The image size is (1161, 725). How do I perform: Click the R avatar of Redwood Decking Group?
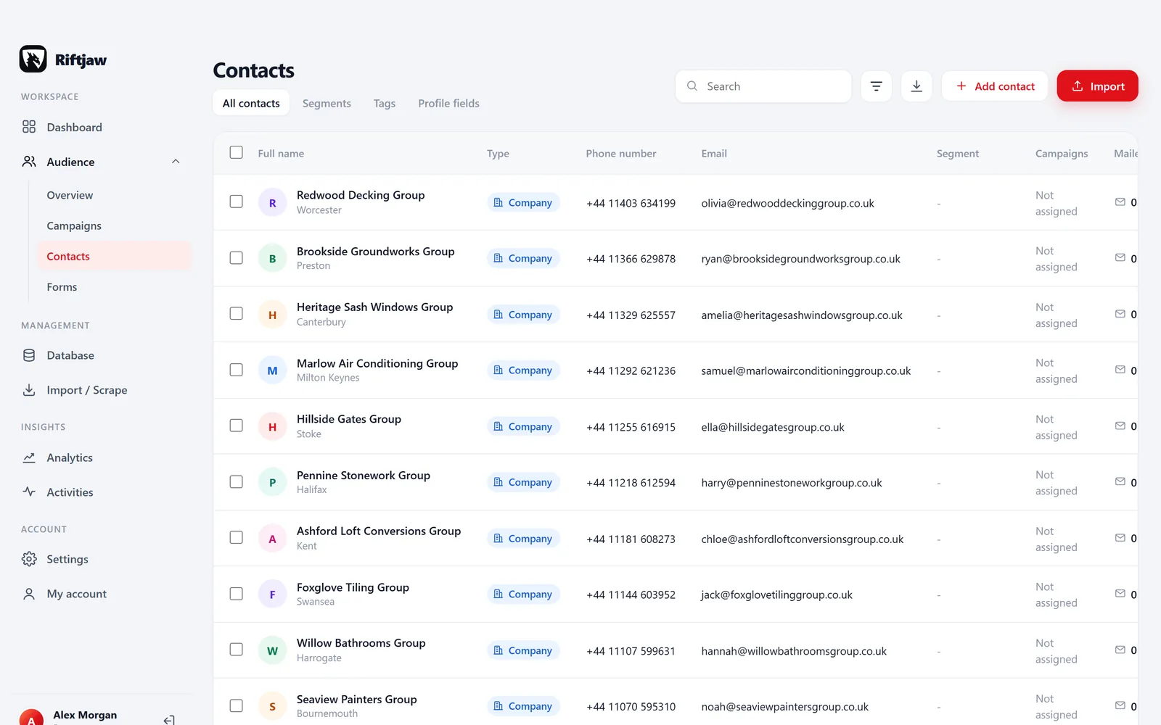[x=273, y=203]
